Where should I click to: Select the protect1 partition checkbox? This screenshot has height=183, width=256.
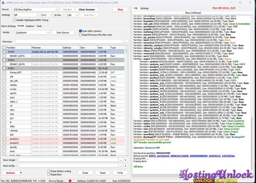pyautogui.click(x=5, y=139)
